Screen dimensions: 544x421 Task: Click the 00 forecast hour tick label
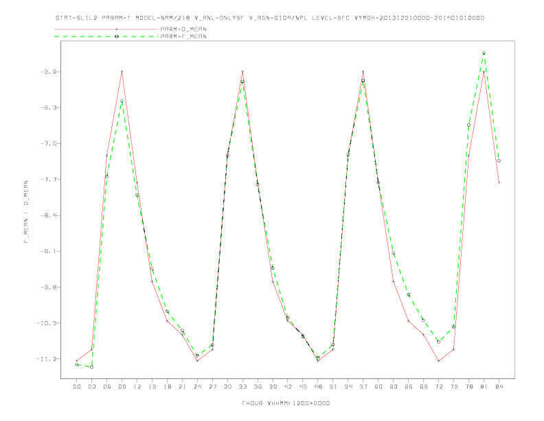[77, 387]
